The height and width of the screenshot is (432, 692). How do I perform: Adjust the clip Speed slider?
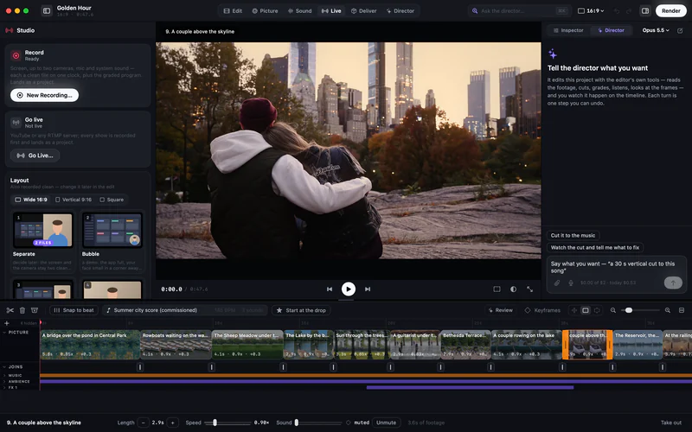coord(227,422)
